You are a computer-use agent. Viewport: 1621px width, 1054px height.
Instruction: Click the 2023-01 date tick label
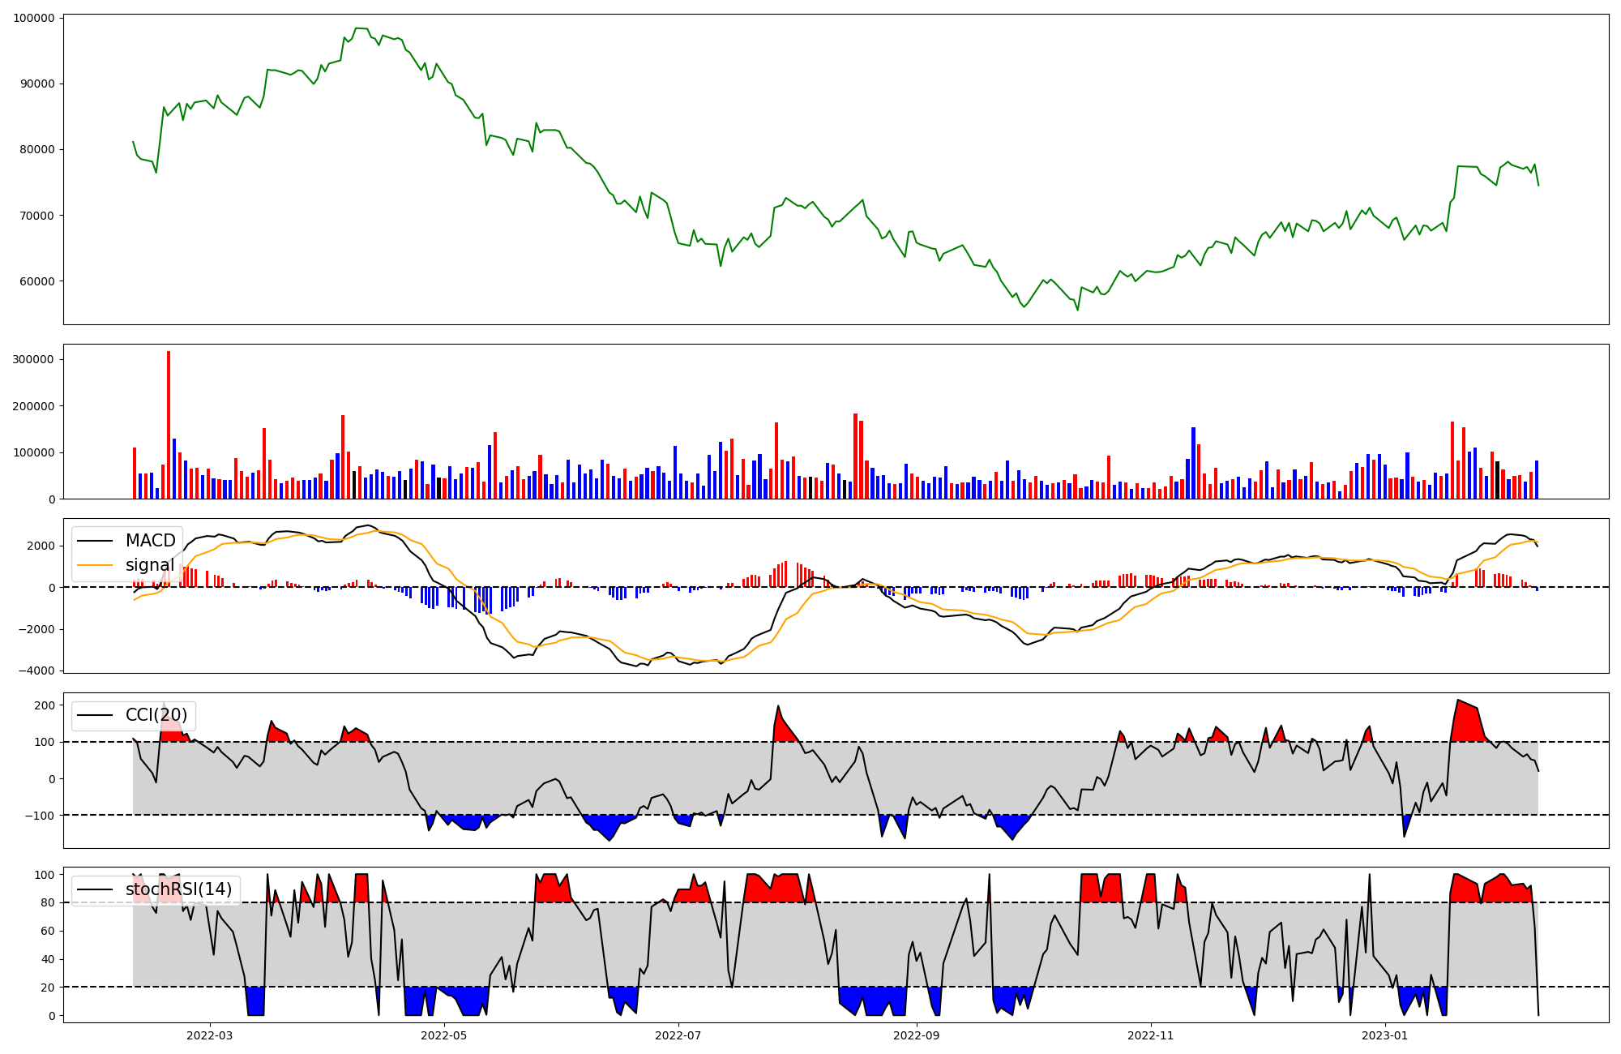1385,1035
